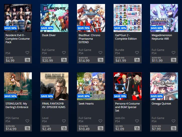Add Megadimension Neptunia VIIR to cart
The height and width of the screenshot is (137, 182).
coord(174,60)
